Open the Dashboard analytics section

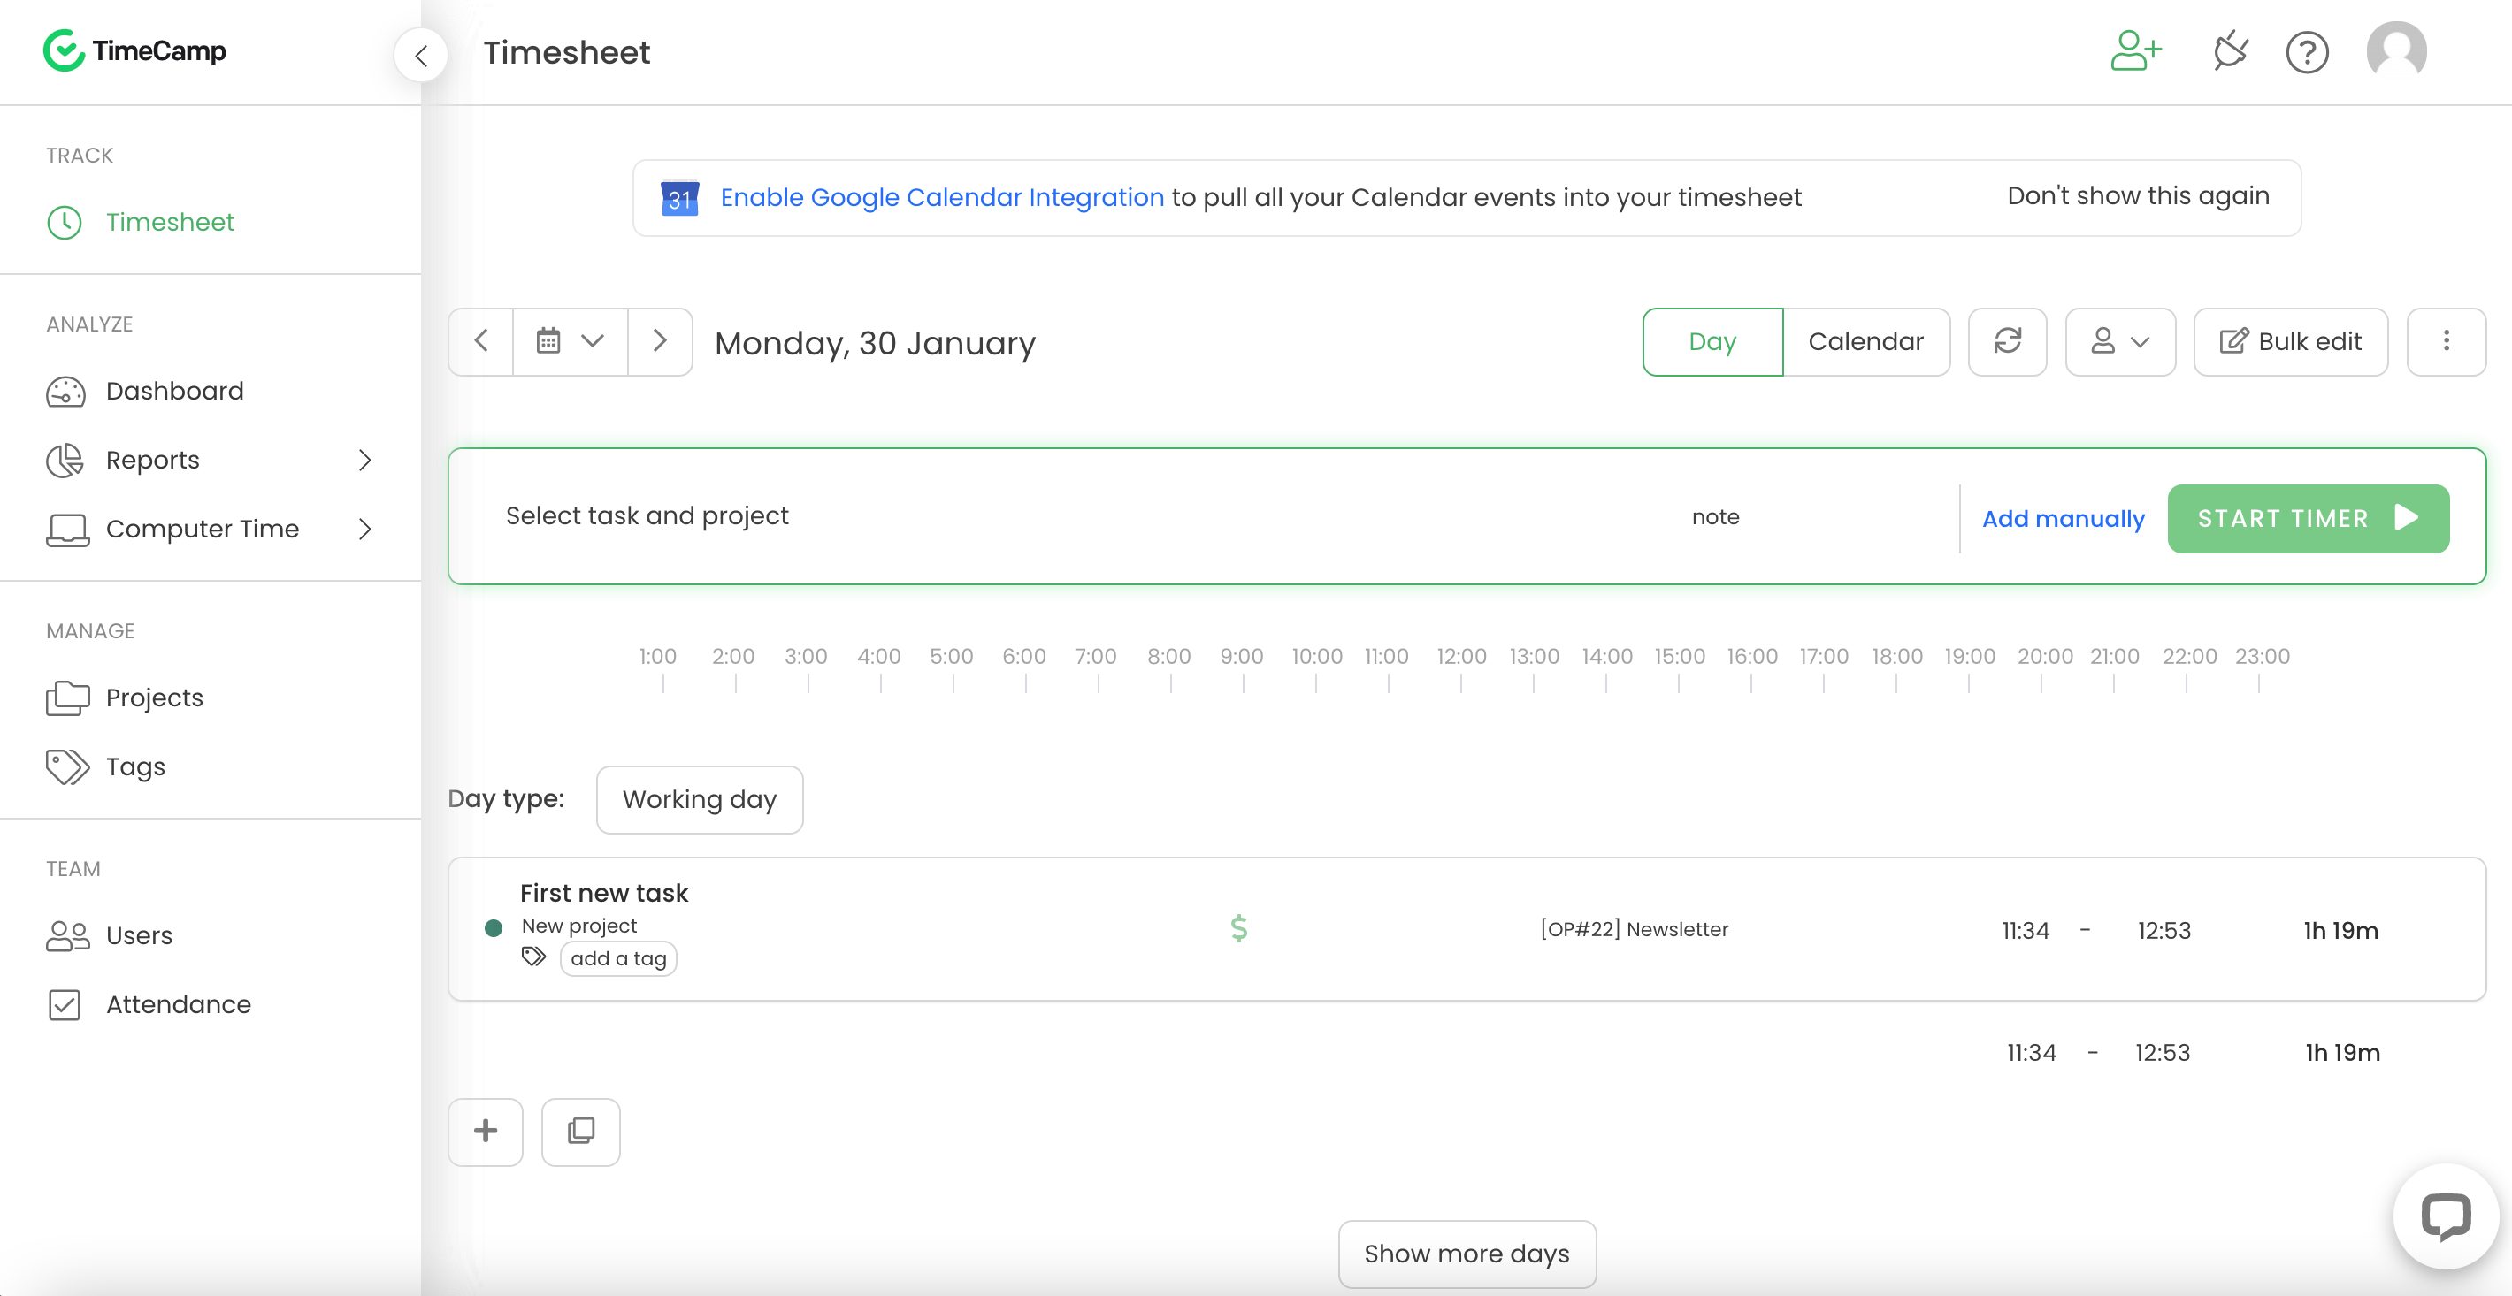[x=173, y=390]
